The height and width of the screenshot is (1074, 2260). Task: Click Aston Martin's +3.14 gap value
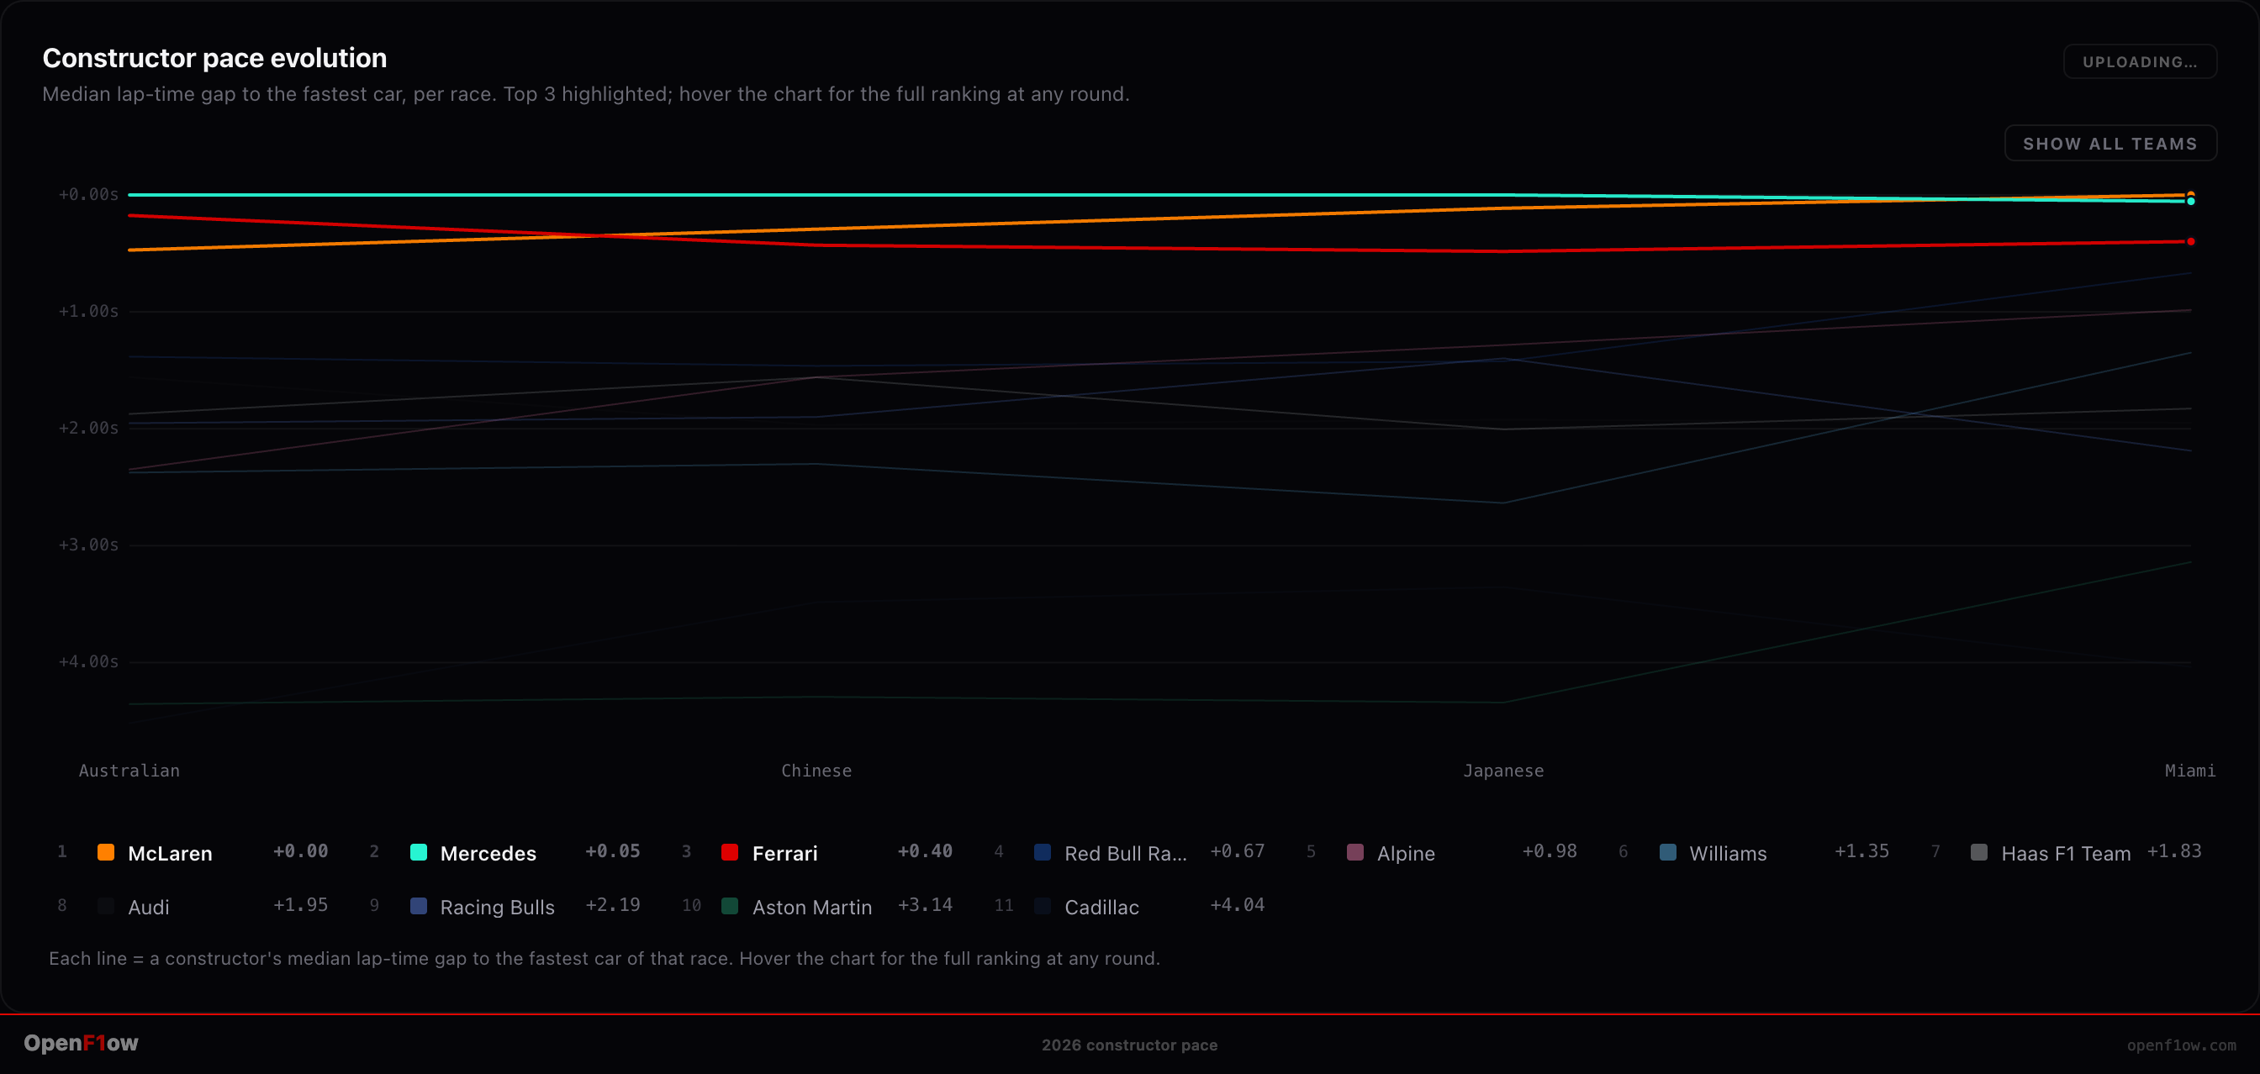pyautogui.click(x=926, y=905)
